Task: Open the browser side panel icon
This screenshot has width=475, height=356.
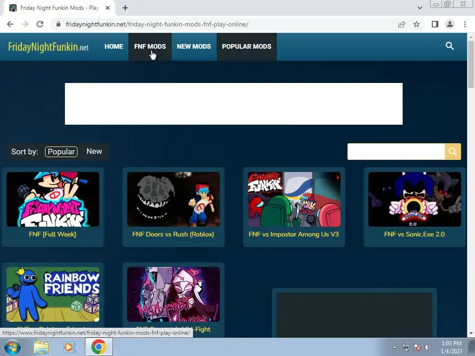Action: [x=435, y=24]
